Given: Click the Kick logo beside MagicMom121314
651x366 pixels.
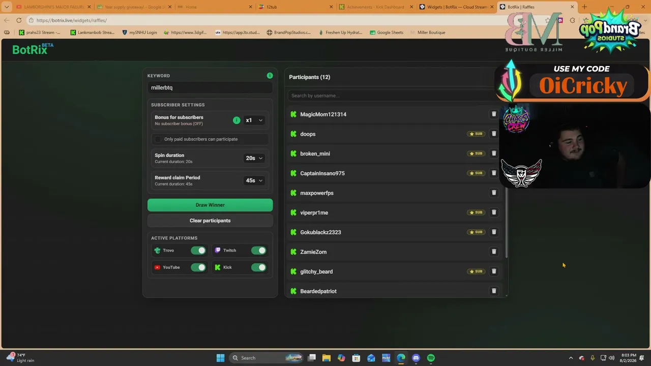Looking at the screenshot, I should click(293, 114).
